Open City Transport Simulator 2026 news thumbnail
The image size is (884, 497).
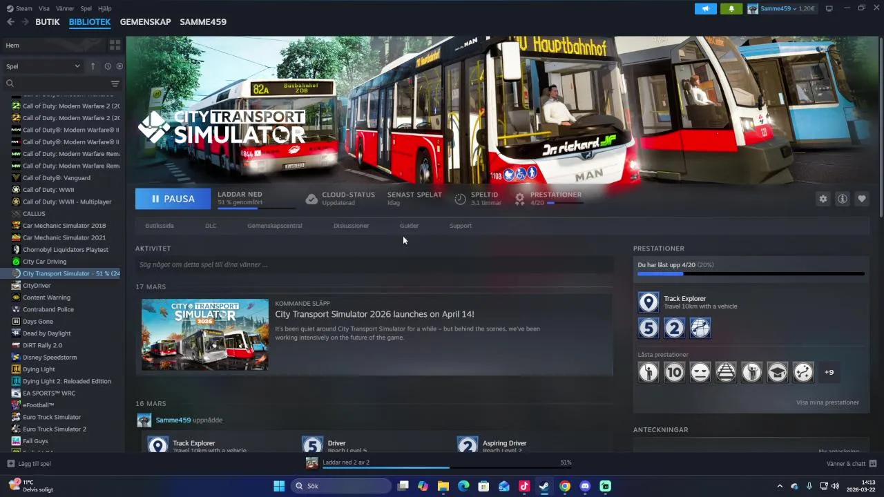pyautogui.click(x=205, y=335)
